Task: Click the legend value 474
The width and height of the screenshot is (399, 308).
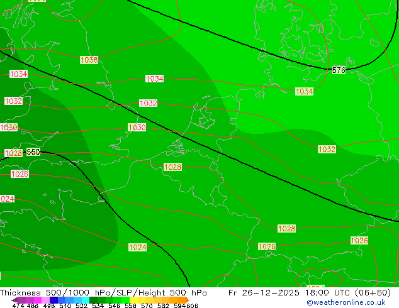Action: click(x=18, y=305)
